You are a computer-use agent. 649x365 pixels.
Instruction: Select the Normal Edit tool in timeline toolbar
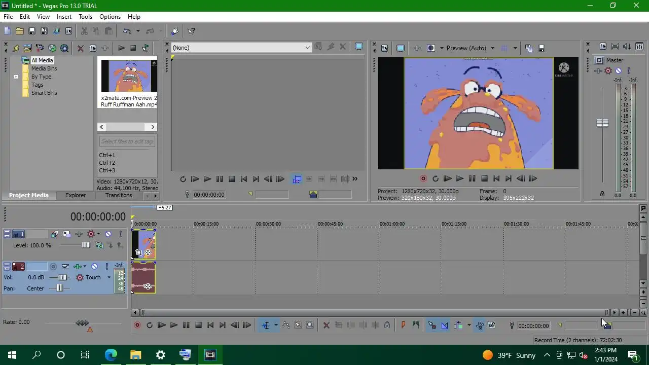click(265, 325)
